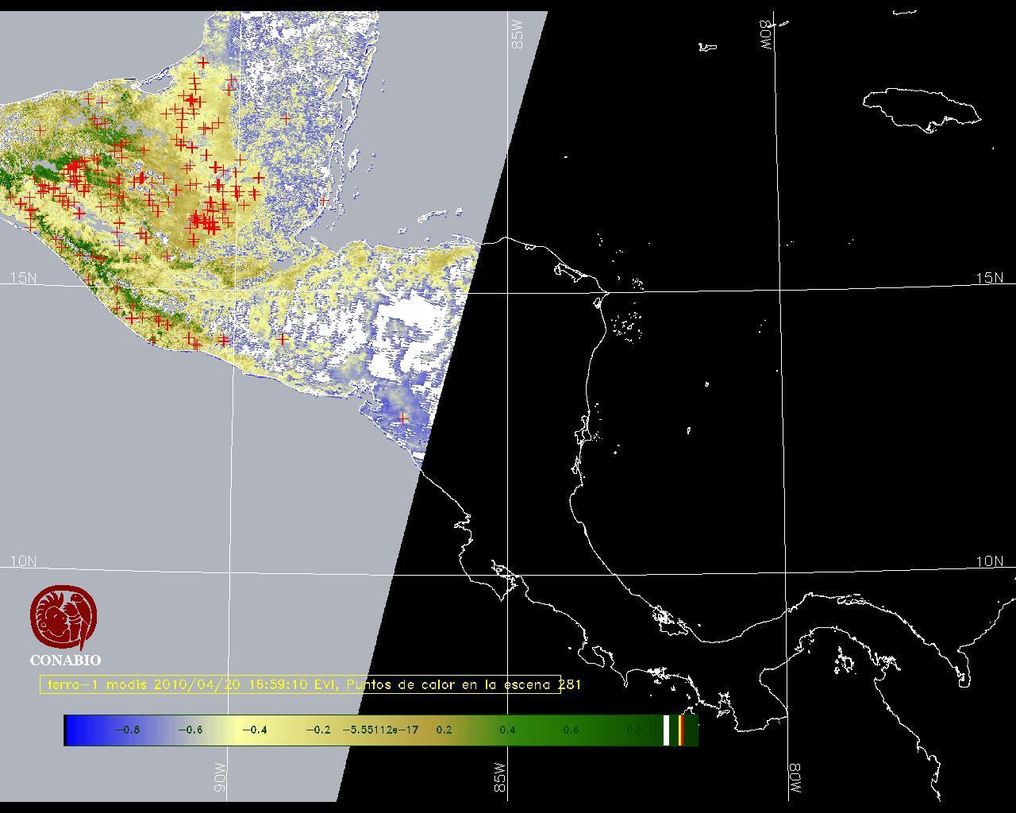Click the 15N latitude label on left edge
Screen dimensions: 1016x813
(x=23, y=278)
